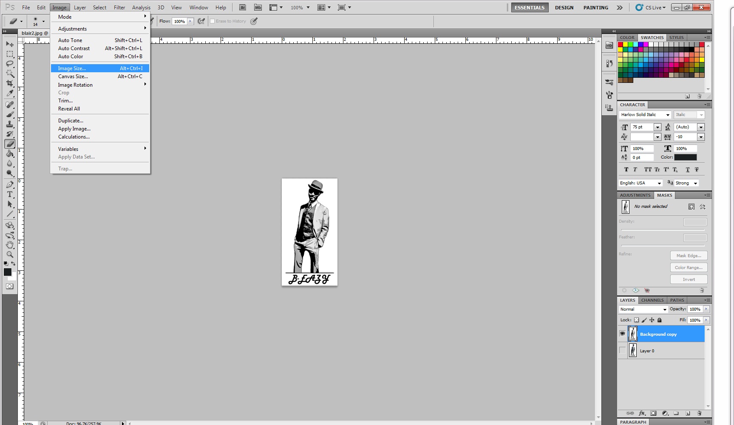This screenshot has height=425, width=734.
Task: Select the Paint Bucket tool
Action: click(x=10, y=154)
